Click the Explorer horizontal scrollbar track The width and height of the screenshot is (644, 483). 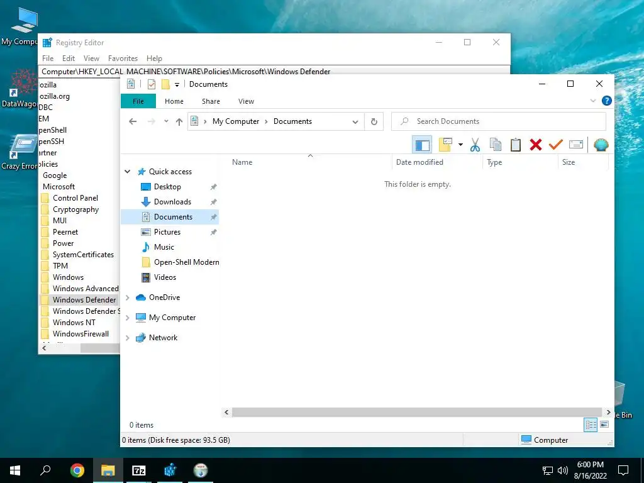pyautogui.click(x=417, y=412)
